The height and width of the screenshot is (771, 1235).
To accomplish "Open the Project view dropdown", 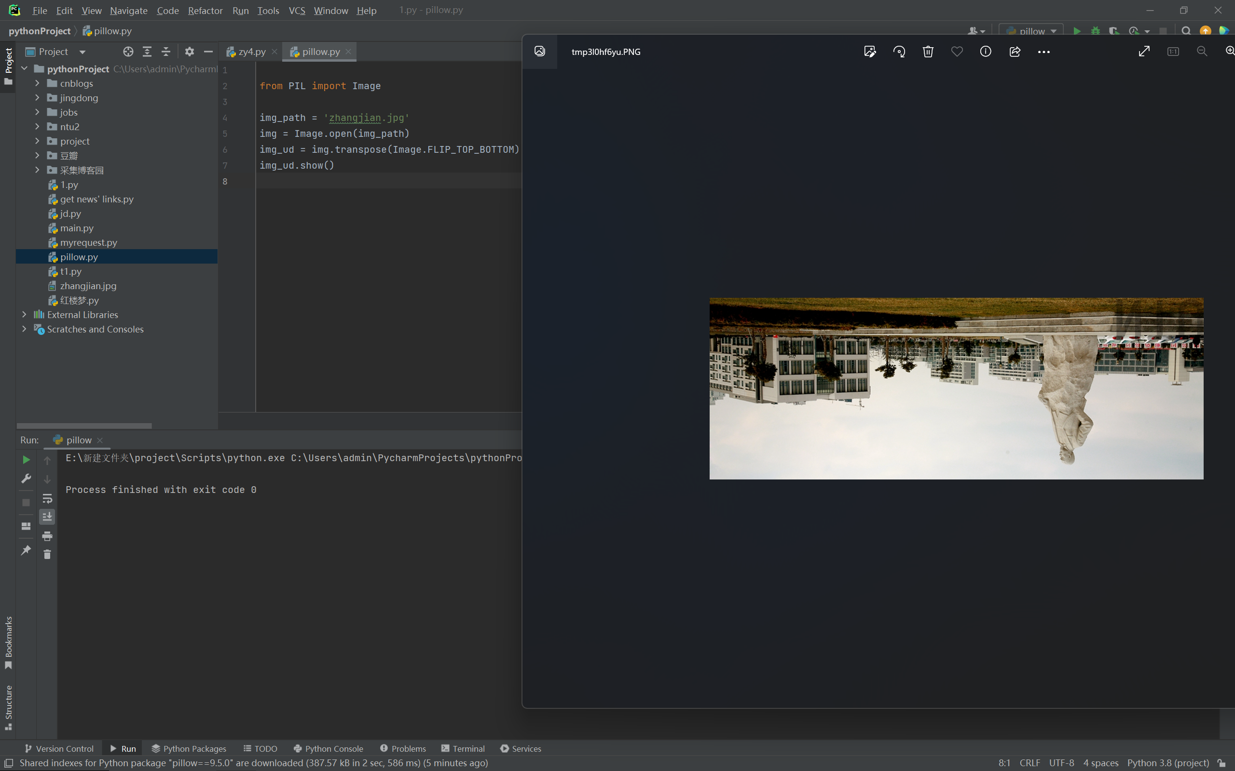I will [82, 52].
